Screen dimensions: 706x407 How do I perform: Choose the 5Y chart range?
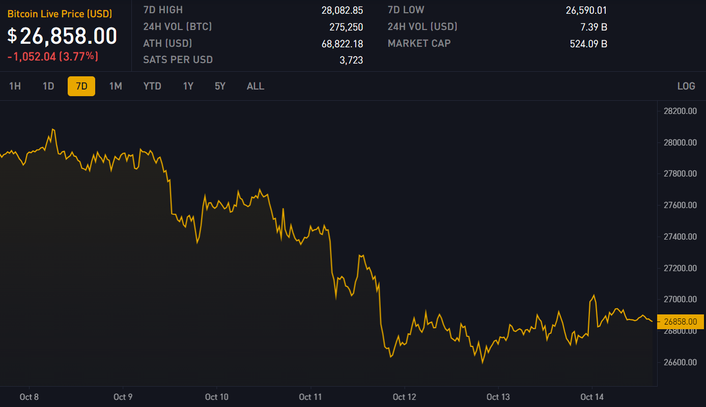click(x=220, y=86)
